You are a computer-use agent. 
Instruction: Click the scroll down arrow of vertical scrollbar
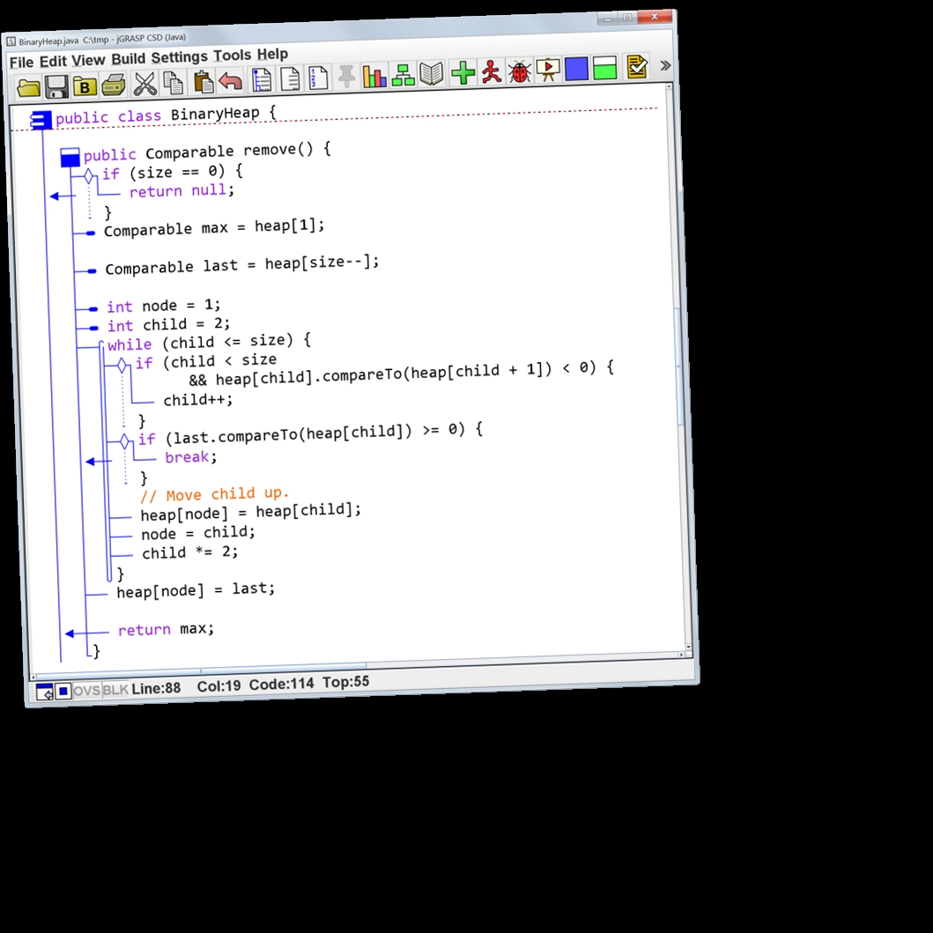point(688,646)
